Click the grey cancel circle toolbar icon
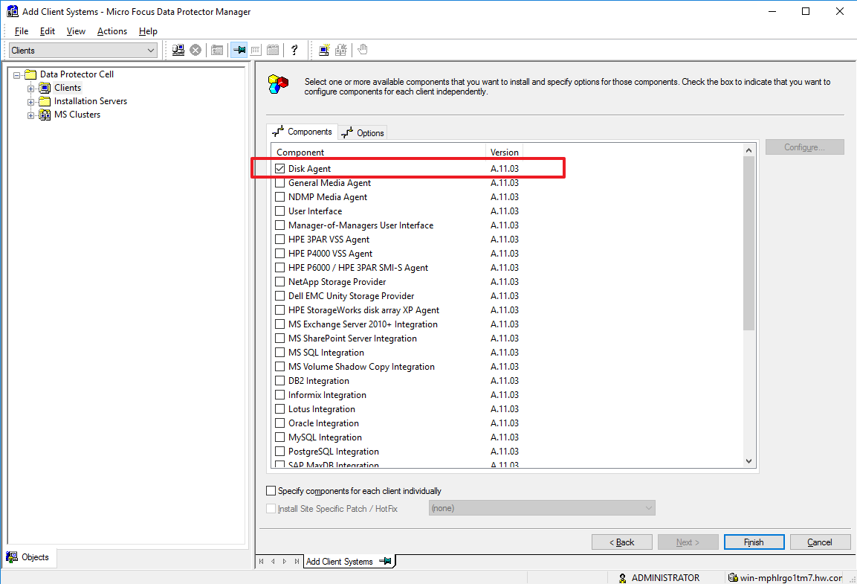 pos(195,51)
